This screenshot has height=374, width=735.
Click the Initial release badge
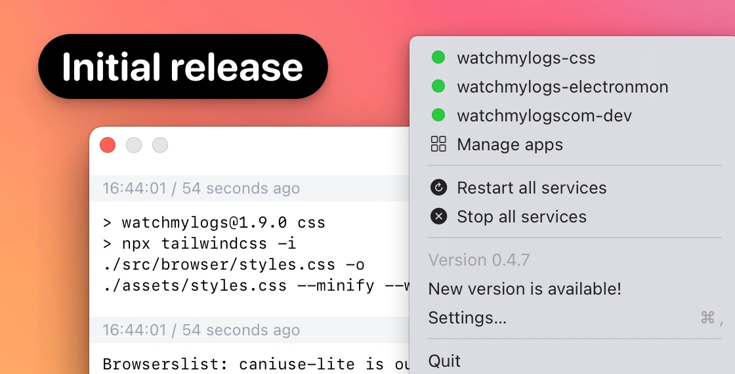click(x=183, y=66)
